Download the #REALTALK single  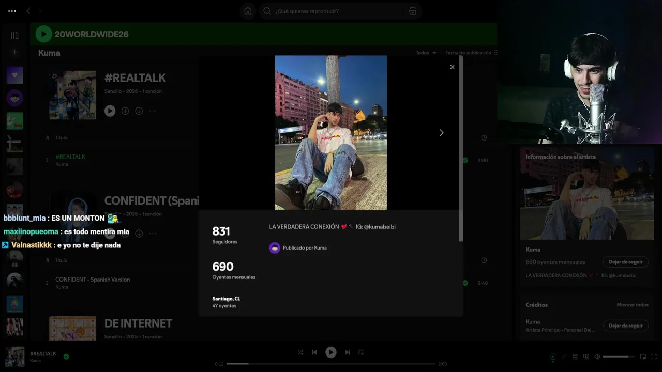click(139, 111)
